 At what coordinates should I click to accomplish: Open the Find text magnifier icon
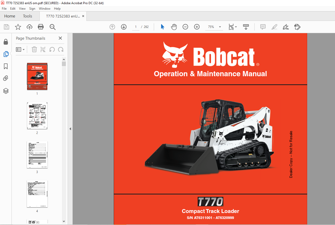click(x=52, y=27)
